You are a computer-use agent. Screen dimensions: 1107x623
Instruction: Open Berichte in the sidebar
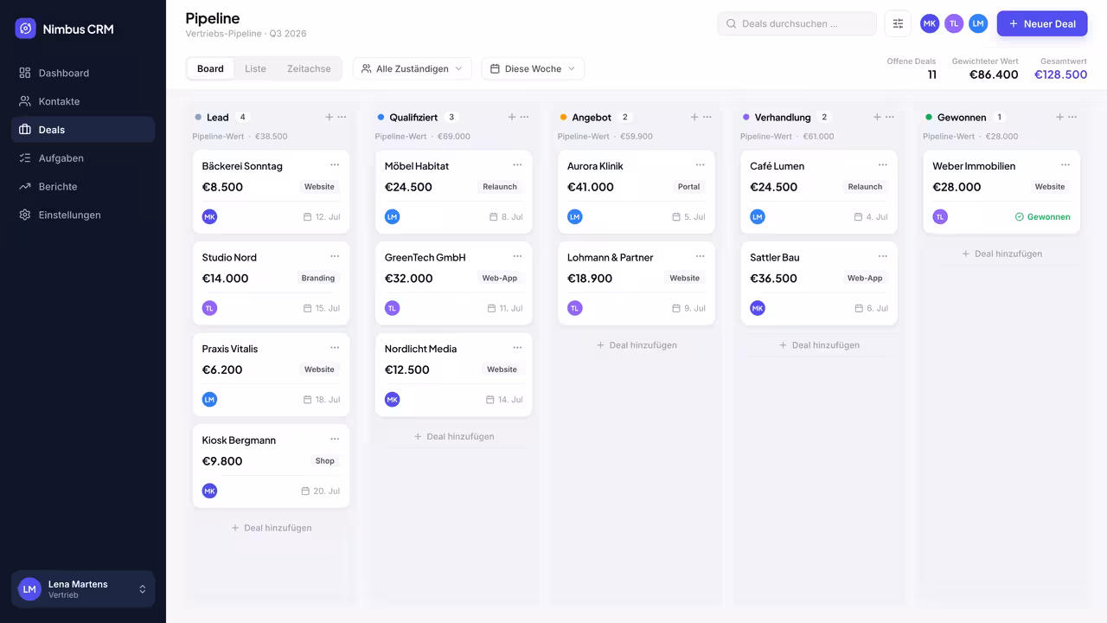(83, 186)
